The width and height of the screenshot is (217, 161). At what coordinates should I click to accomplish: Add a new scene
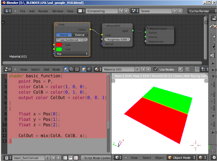[x=175, y=11]
